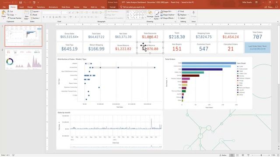Click Cut in the Clipboard group
The width and height of the screenshot is (280, 157).
tap(10, 11)
